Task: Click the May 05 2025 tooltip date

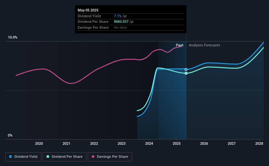Action: [x=88, y=10]
